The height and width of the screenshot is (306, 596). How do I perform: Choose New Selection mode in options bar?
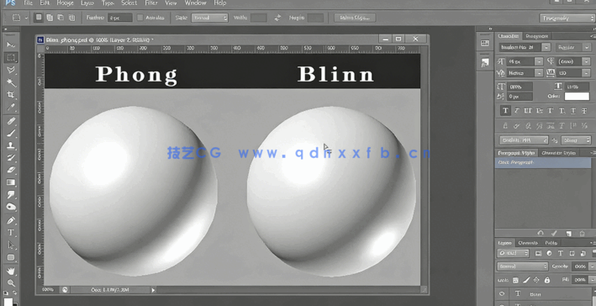tap(39, 18)
